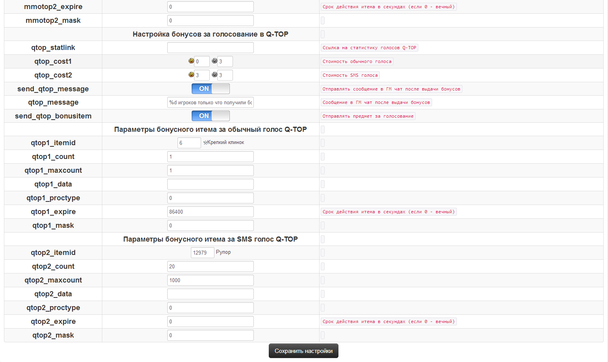The height and width of the screenshot is (362, 608).
Task: Click the star icon beside Крепкий клинок
Action: tap(205, 143)
